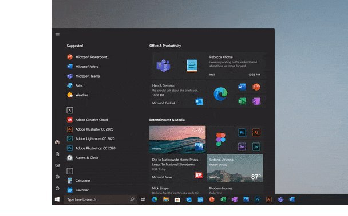Viewport: 348px width, 216px height.
Task: Open Teams from the taskbar
Action: 280,199
